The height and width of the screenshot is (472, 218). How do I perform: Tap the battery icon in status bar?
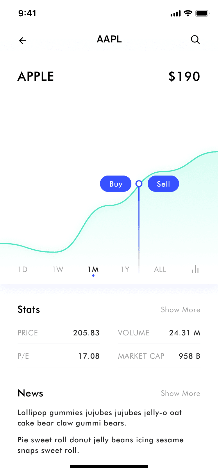202,13
